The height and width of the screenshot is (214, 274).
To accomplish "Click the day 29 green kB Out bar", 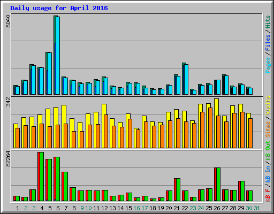I will click(x=242, y=191).
